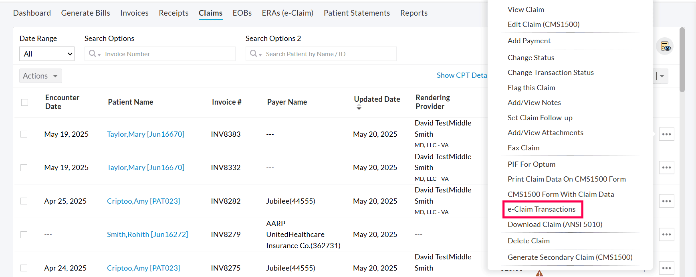Expand the dropdown arrow beside Show CPT Details

pyautogui.click(x=662, y=76)
